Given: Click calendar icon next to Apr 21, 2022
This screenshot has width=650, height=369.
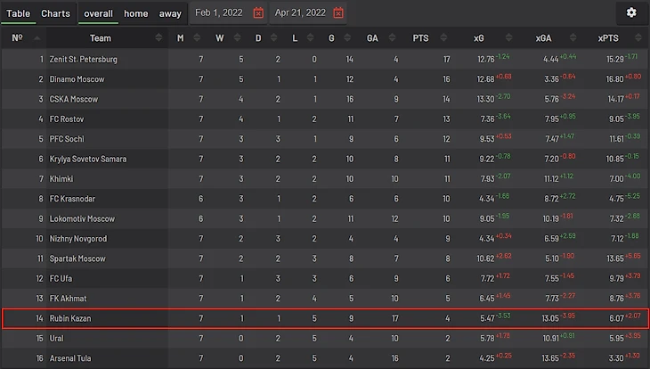Looking at the screenshot, I should click(338, 13).
